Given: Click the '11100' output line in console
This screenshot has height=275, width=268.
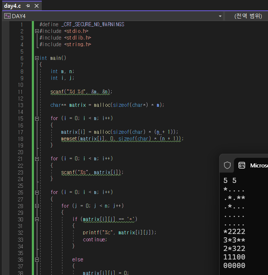Looking at the screenshot, I should tap(234, 257).
